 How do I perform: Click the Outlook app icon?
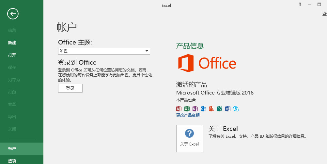coord(203,108)
